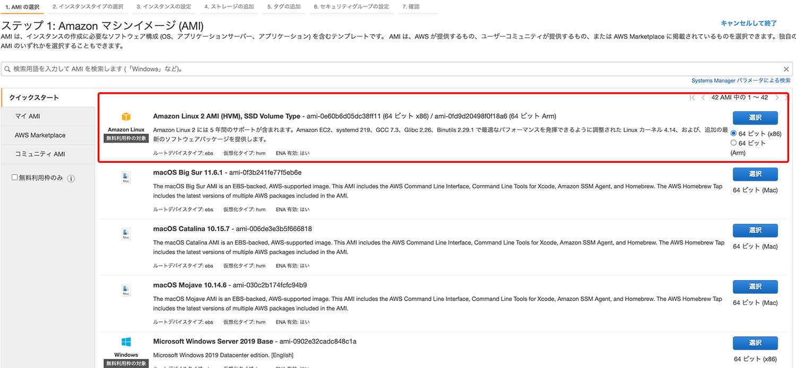
Task: Open AWS Marketplace in the sidebar
Action: 49,135
